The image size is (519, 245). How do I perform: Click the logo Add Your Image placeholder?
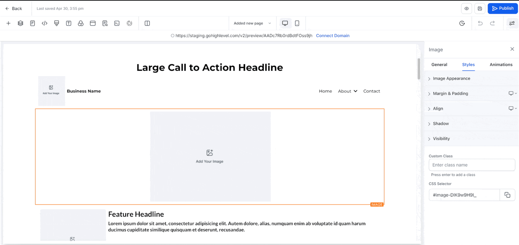[51, 91]
